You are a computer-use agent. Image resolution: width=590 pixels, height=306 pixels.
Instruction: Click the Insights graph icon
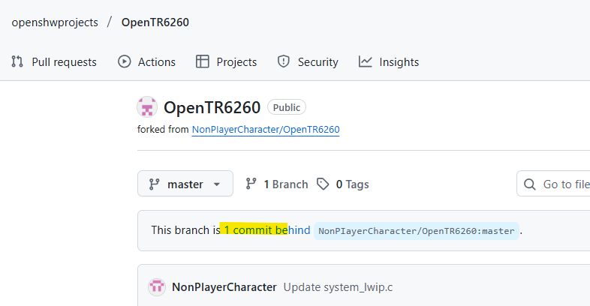tap(365, 61)
